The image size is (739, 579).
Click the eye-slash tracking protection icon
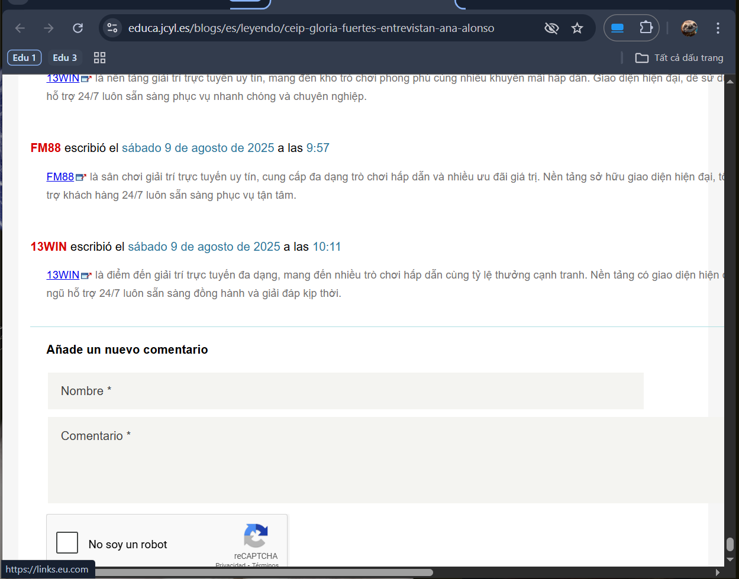pos(551,28)
